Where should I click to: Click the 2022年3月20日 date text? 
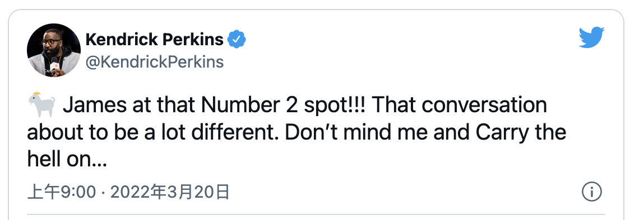point(170,193)
